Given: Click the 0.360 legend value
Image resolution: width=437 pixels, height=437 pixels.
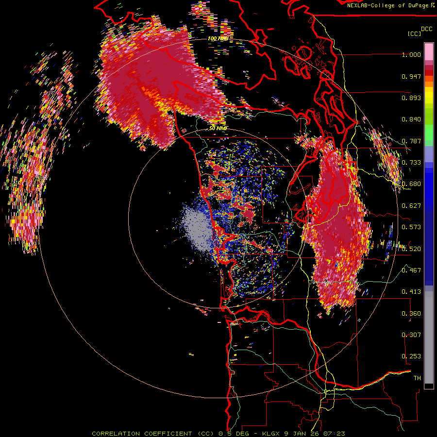Looking at the screenshot, I should pos(411,313).
